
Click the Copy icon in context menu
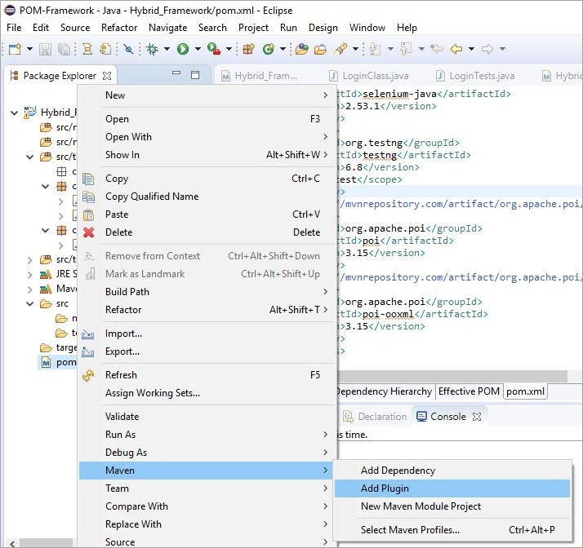[x=88, y=179]
